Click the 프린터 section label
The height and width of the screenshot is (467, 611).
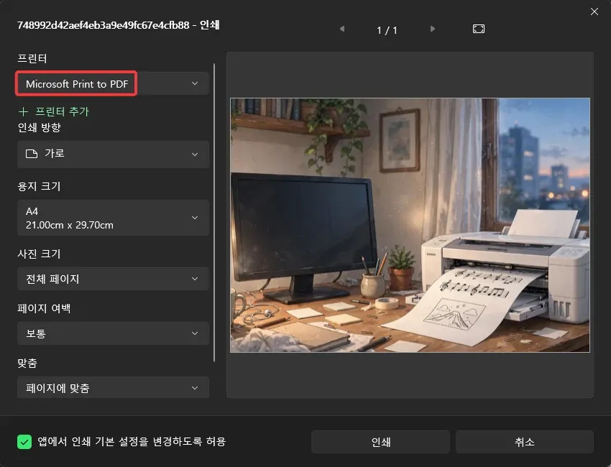[32, 58]
